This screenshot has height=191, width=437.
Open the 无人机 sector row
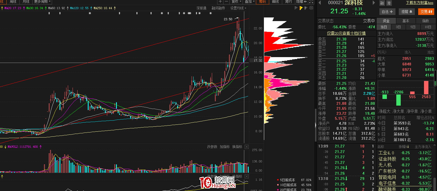click(405, 165)
